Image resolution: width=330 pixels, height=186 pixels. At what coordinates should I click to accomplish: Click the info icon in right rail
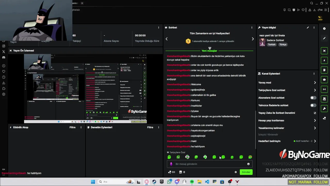click(324, 29)
